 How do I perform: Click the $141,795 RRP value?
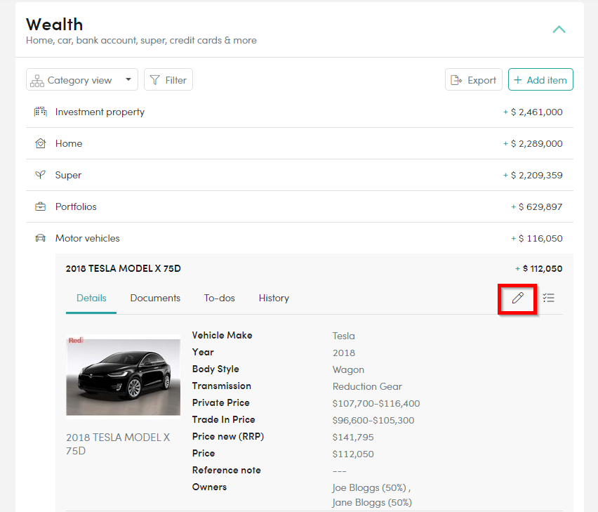pos(353,438)
